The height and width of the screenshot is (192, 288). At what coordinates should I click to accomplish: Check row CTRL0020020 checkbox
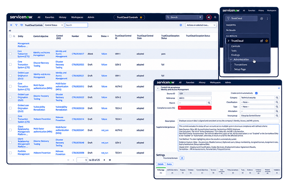pyautogui.click(x=10, y=108)
